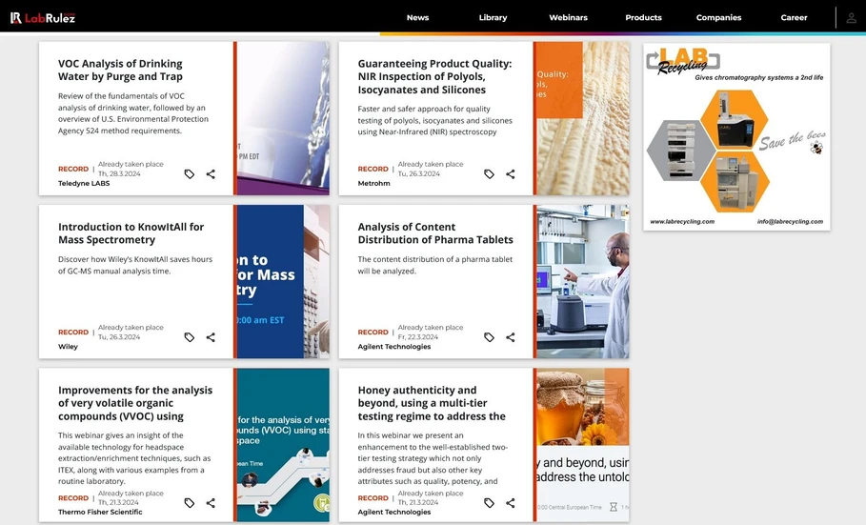866x525 pixels.
Task: Click the blue KnowItAll Mass Spectrometry thumbnail
Action: (283, 281)
